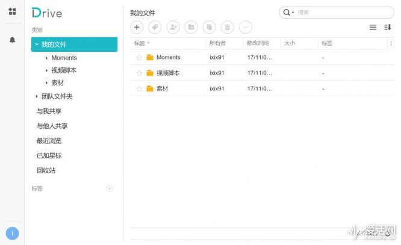Click the move-to-folder toolbar icon
The image size is (401, 245).
click(191, 27)
